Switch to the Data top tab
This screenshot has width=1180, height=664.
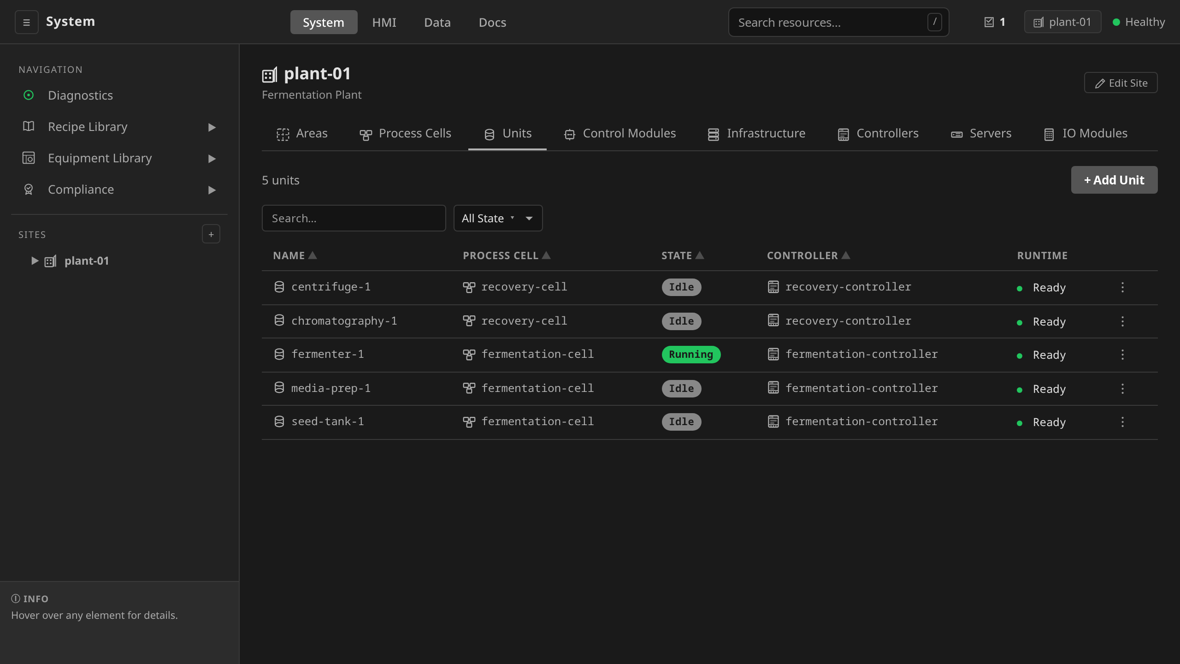coord(437,22)
